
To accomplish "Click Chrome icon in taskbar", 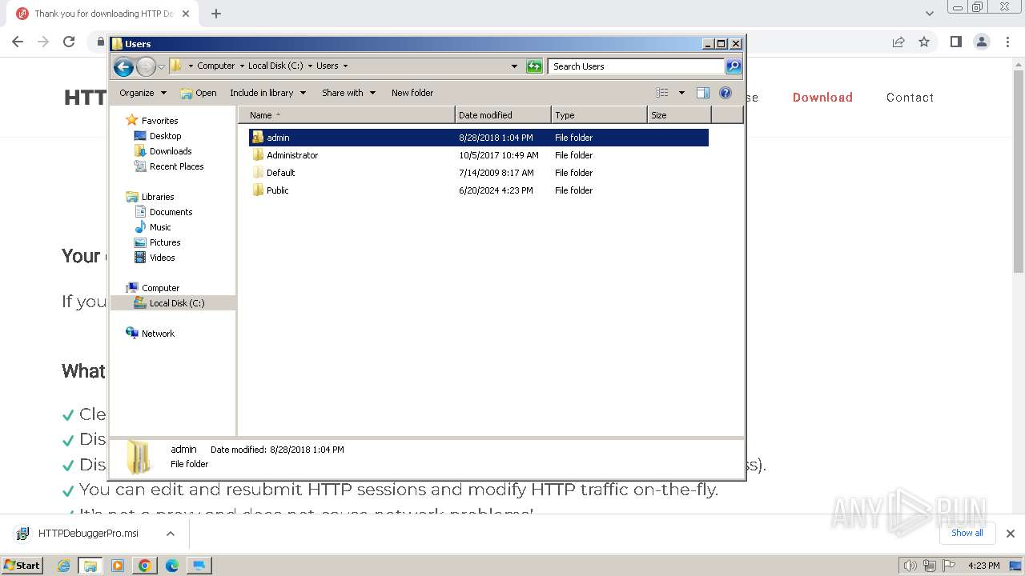I will (145, 566).
